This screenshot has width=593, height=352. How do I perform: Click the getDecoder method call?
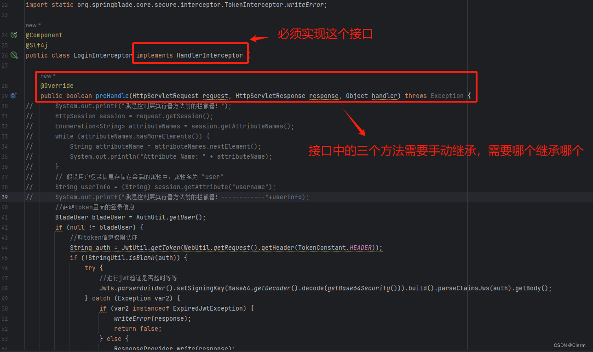(x=272, y=288)
